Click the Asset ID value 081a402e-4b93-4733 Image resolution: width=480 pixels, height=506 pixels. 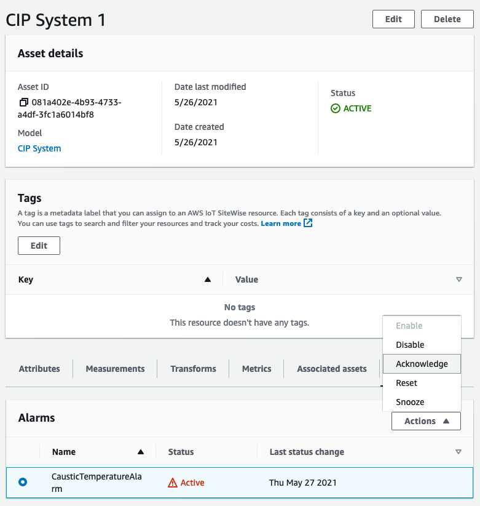click(76, 102)
